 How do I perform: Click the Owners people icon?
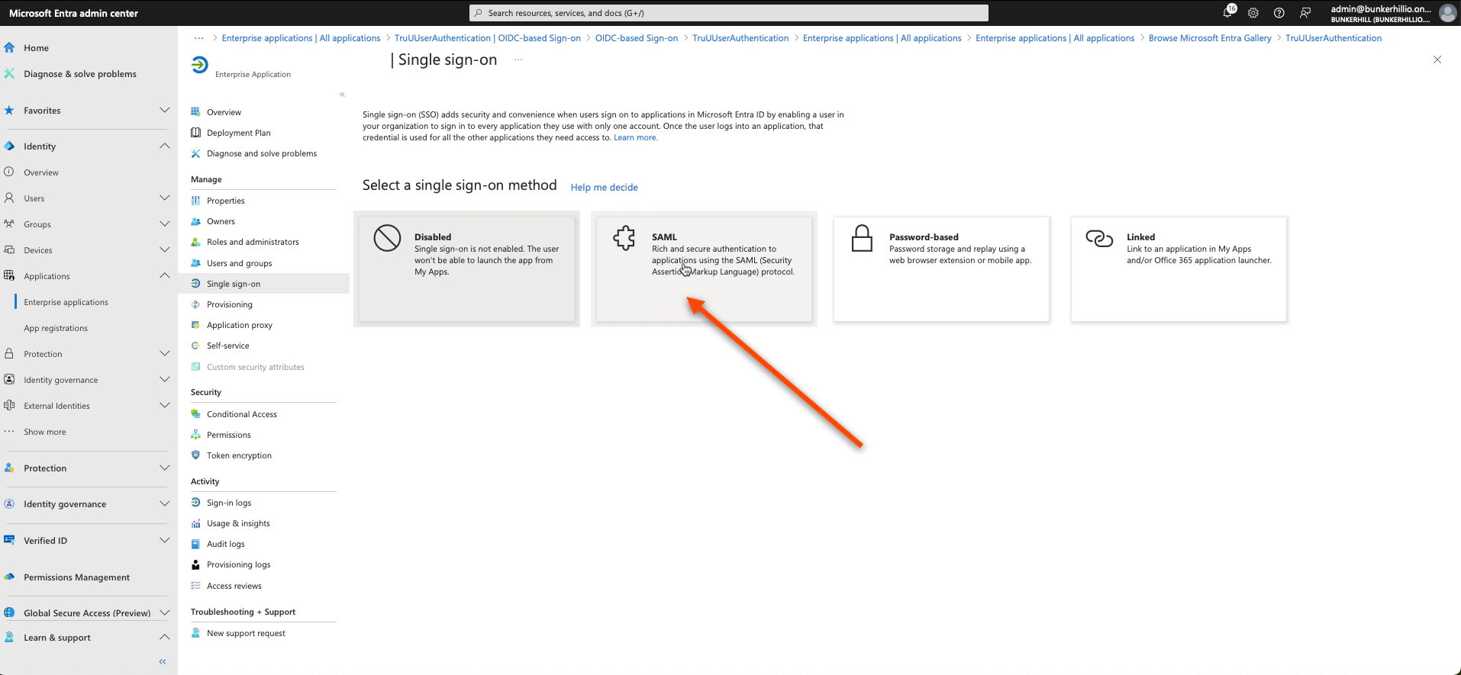click(x=195, y=221)
